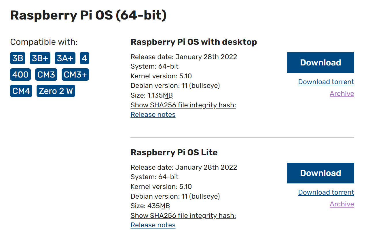Screen dimensions: 370x246
Task: Open the Archive for the Lite image
Action: coord(342,204)
